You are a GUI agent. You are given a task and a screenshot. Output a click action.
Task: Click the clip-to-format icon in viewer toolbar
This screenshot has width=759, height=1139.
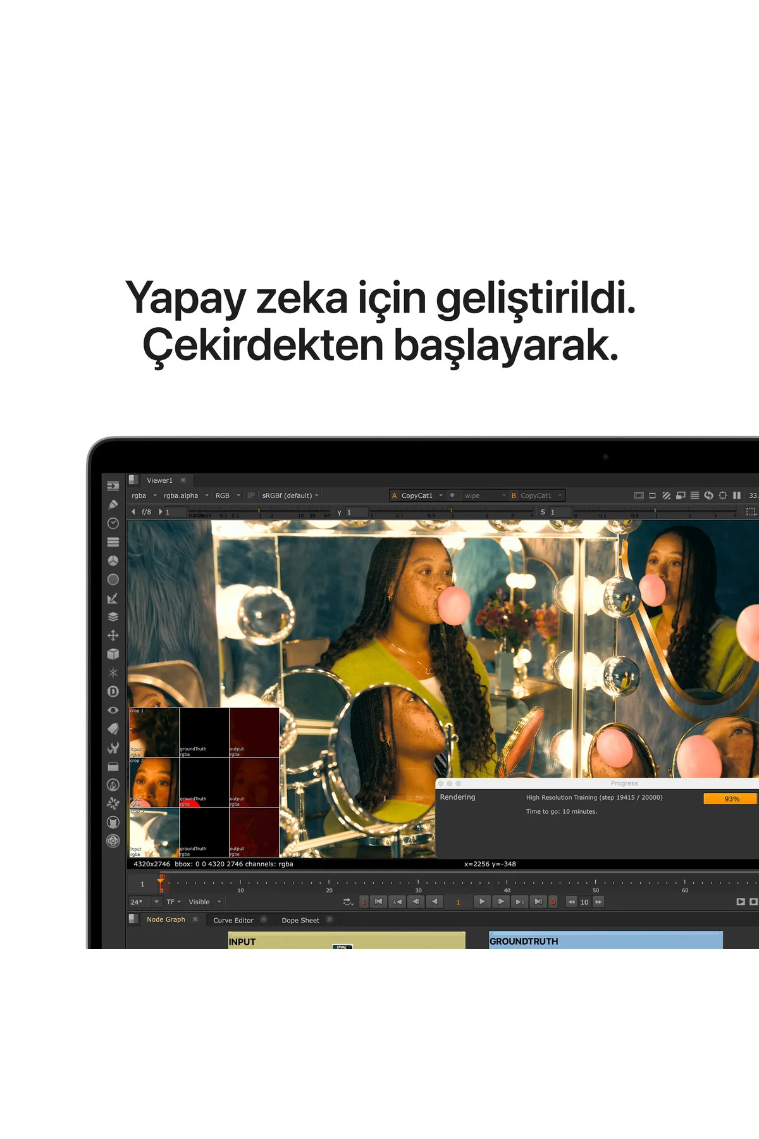click(x=639, y=495)
